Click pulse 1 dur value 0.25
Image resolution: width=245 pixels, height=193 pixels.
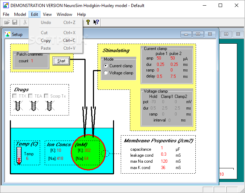(161, 64)
